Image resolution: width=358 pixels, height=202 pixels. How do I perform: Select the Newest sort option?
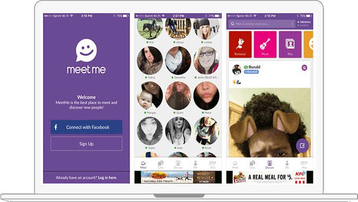coord(303,26)
